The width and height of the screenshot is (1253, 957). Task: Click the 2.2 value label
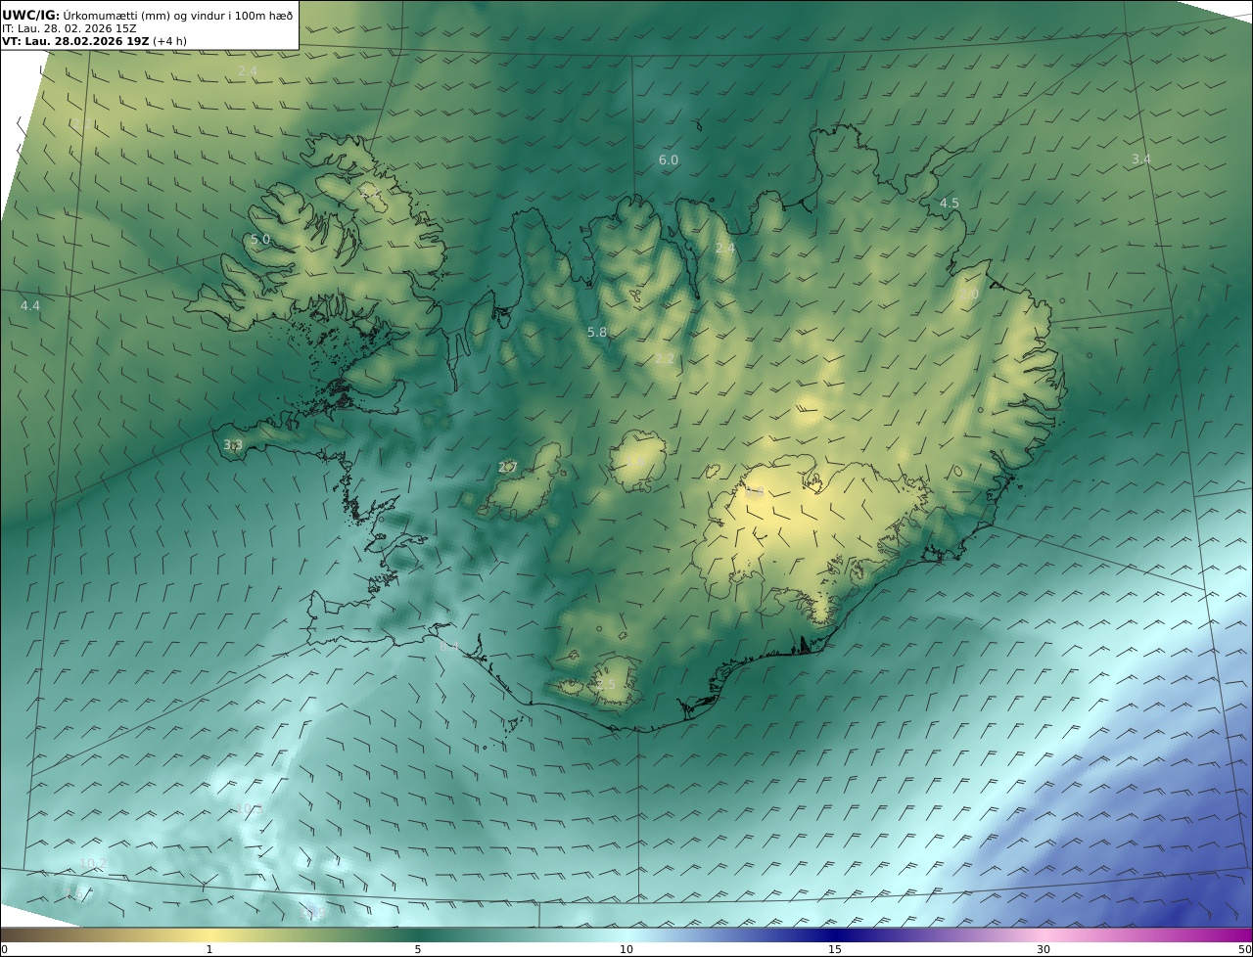664,359
